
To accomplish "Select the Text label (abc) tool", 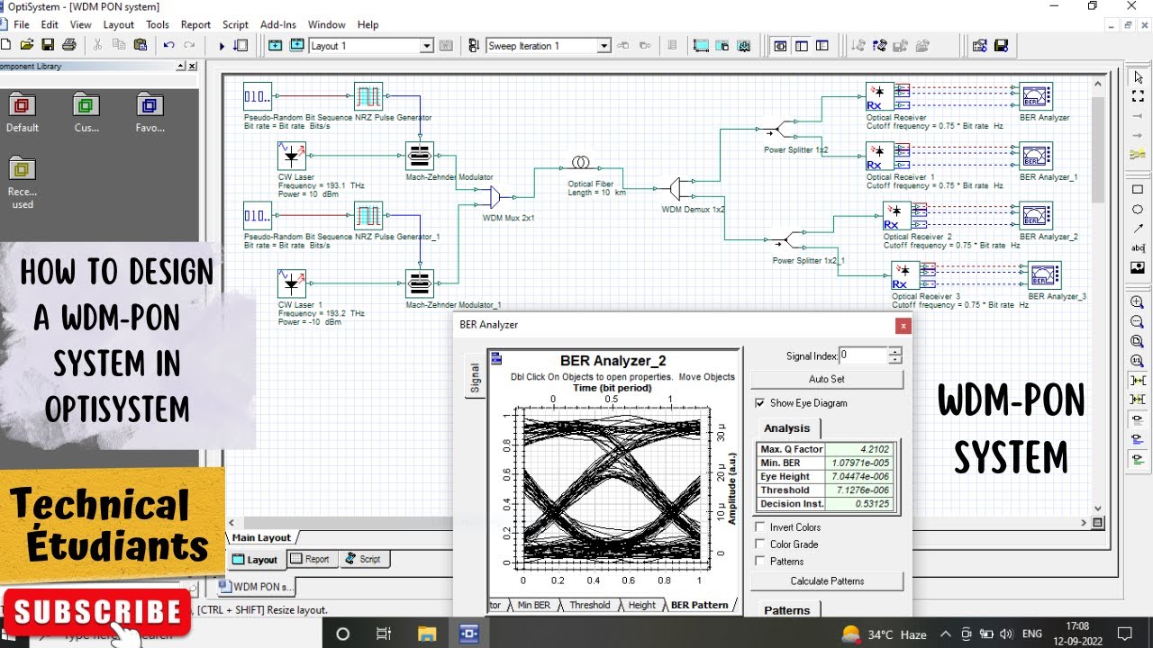I will tap(1138, 247).
